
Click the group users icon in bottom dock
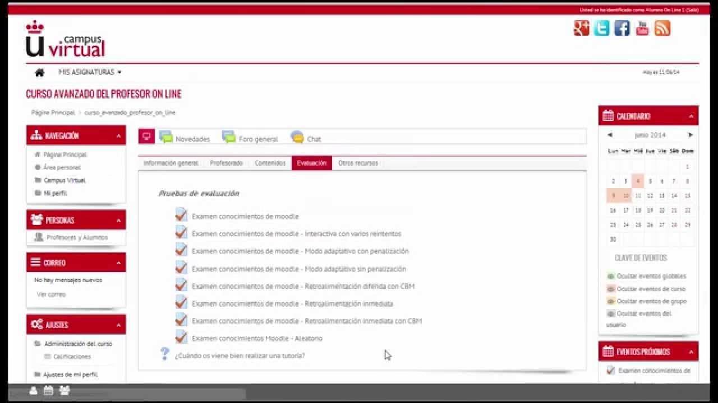(x=65, y=391)
